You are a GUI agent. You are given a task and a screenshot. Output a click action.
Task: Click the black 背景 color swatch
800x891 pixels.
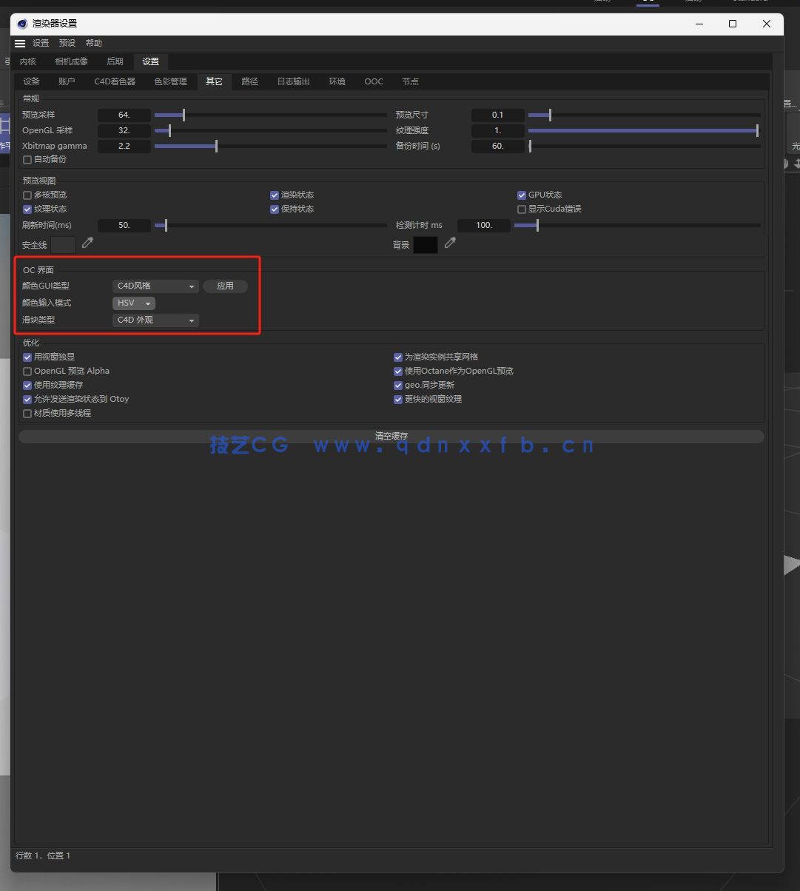tap(426, 244)
